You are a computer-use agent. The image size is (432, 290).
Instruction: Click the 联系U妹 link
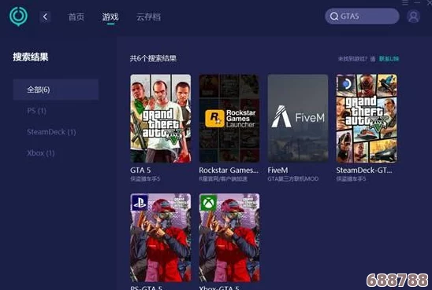click(x=389, y=59)
